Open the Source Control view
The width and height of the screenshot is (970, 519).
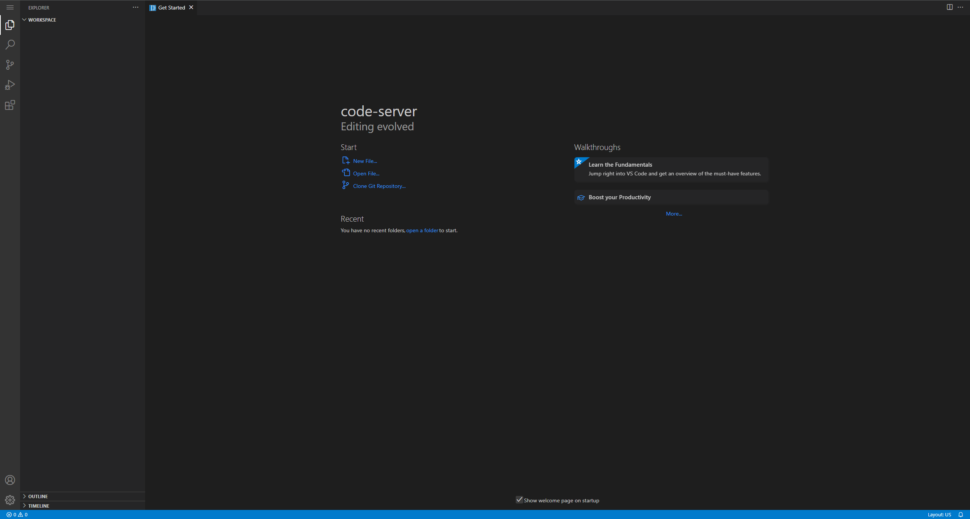[x=10, y=65]
